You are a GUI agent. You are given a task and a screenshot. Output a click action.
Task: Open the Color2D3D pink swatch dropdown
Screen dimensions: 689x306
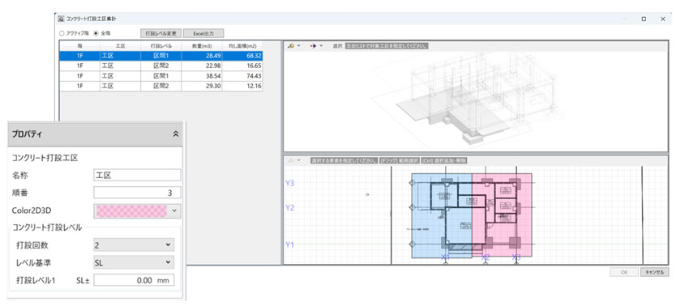tap(137, 210)
